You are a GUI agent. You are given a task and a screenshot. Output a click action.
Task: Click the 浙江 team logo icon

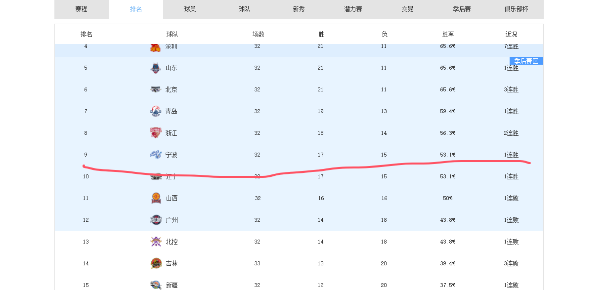(156, 133)
